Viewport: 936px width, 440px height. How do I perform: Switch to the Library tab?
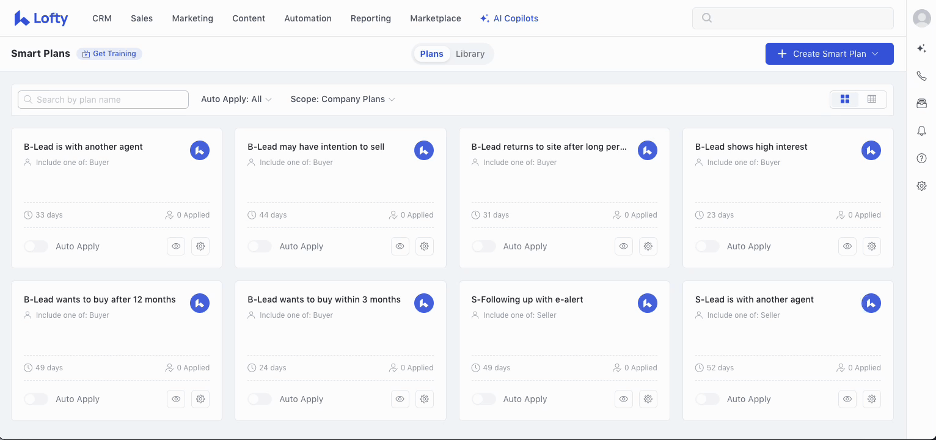click(x=470, y=54)
